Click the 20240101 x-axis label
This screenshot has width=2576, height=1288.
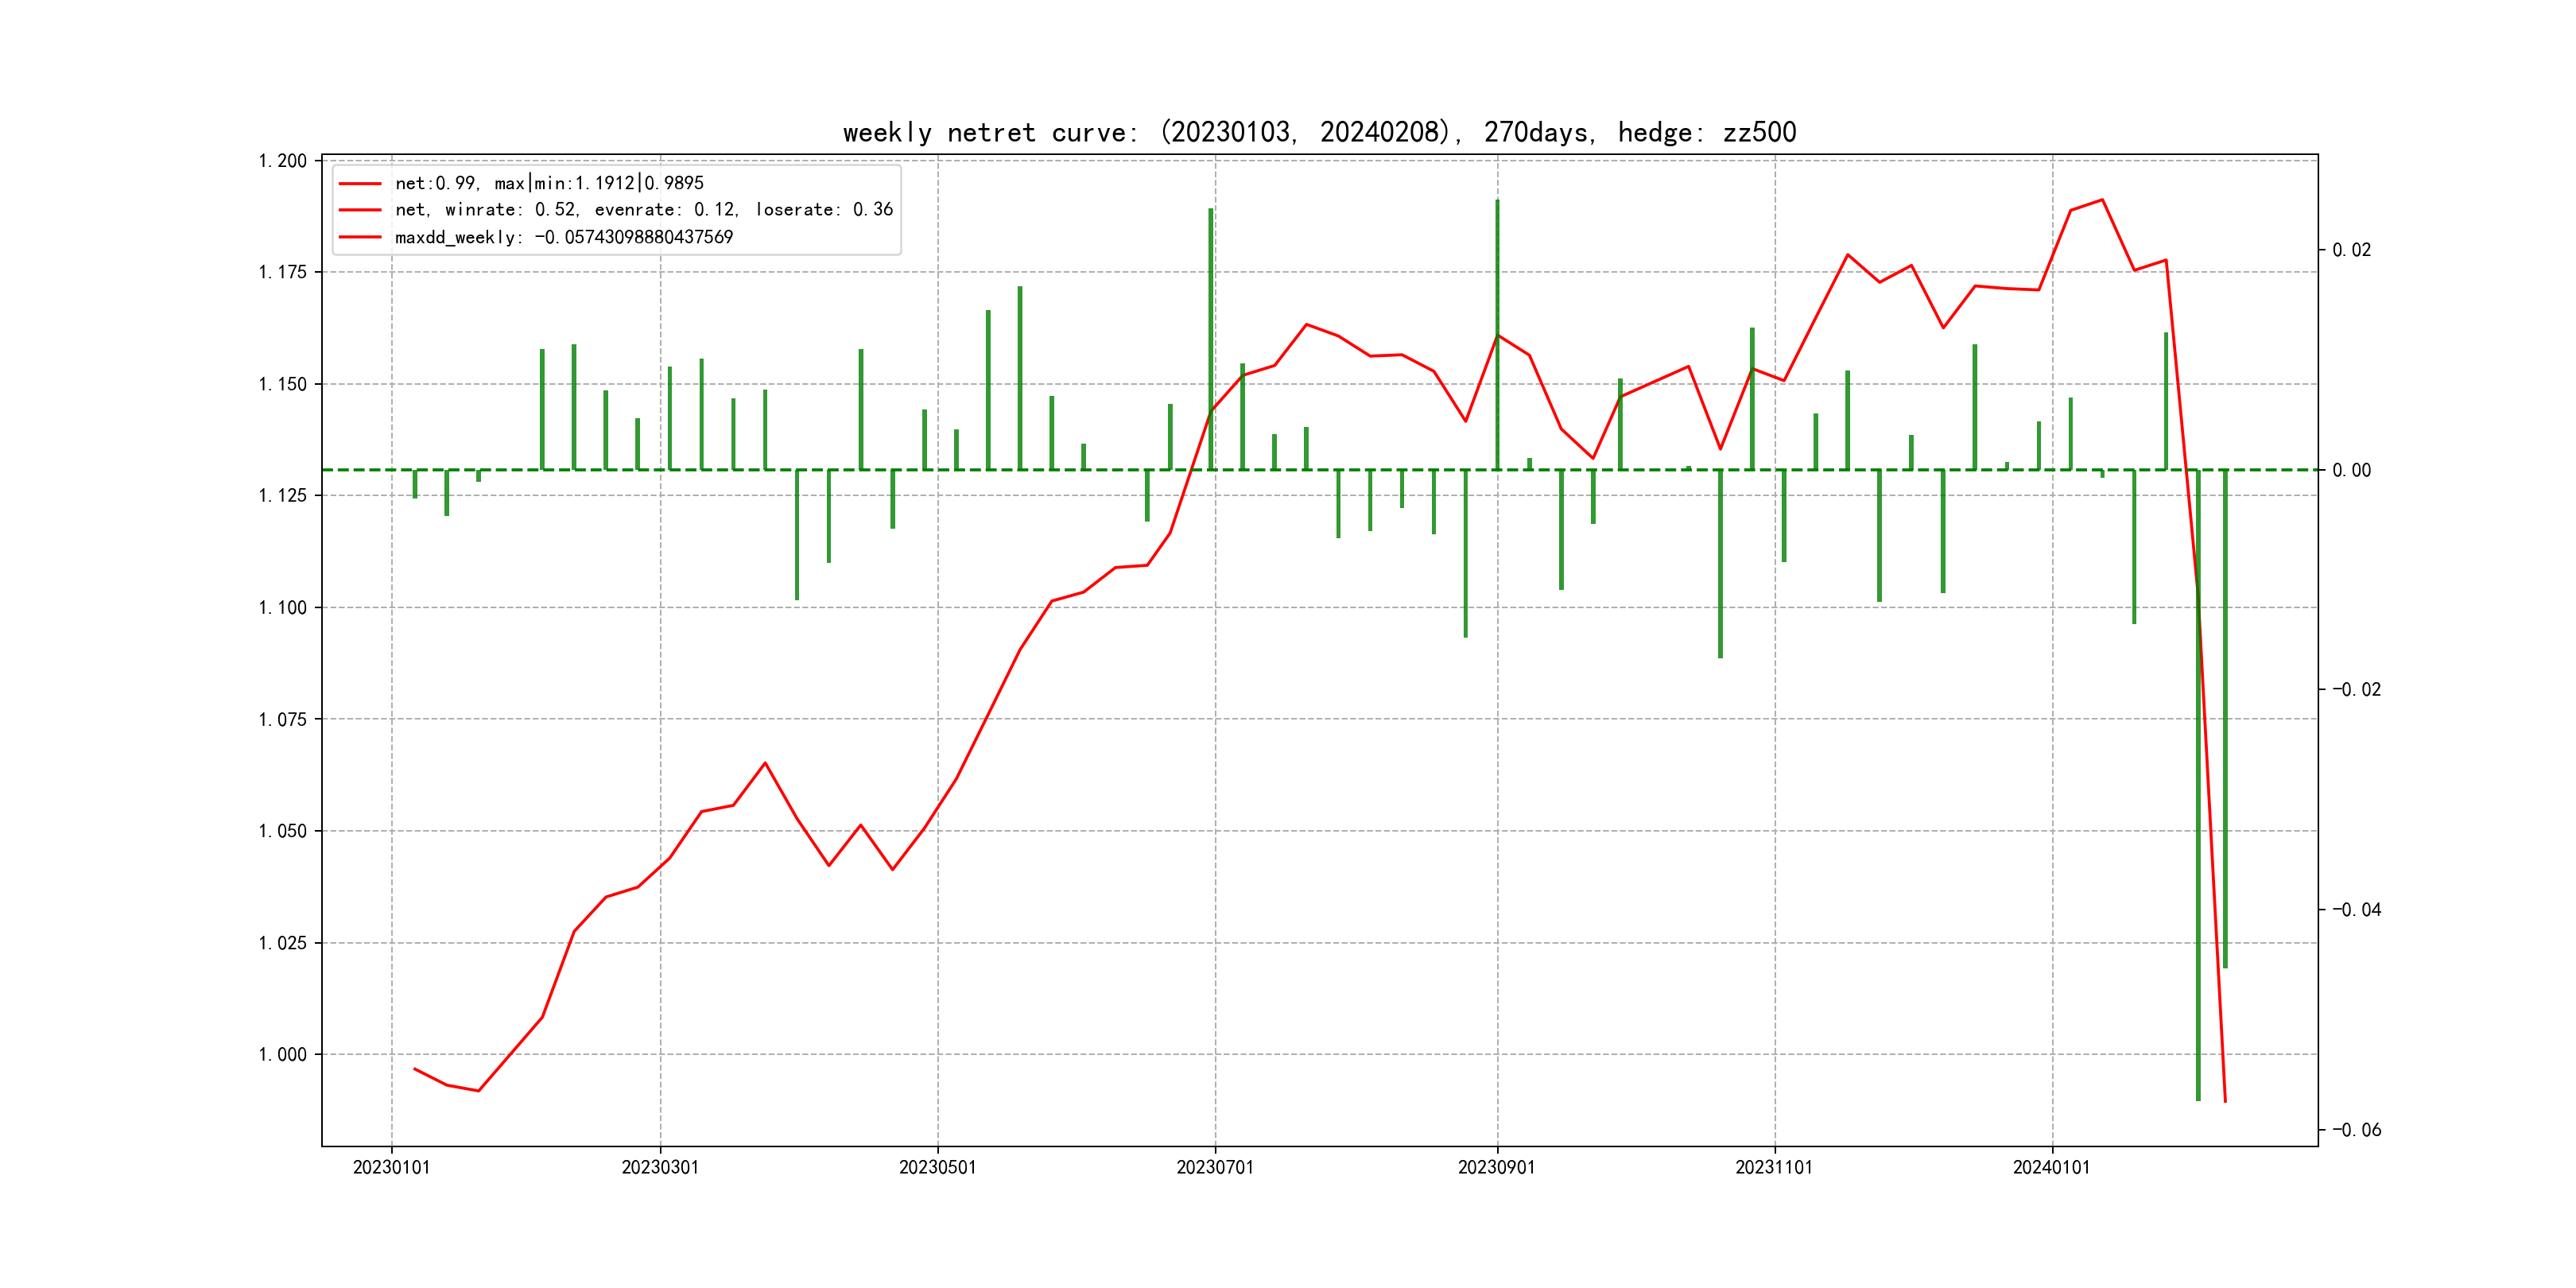click(2051, 1167)
